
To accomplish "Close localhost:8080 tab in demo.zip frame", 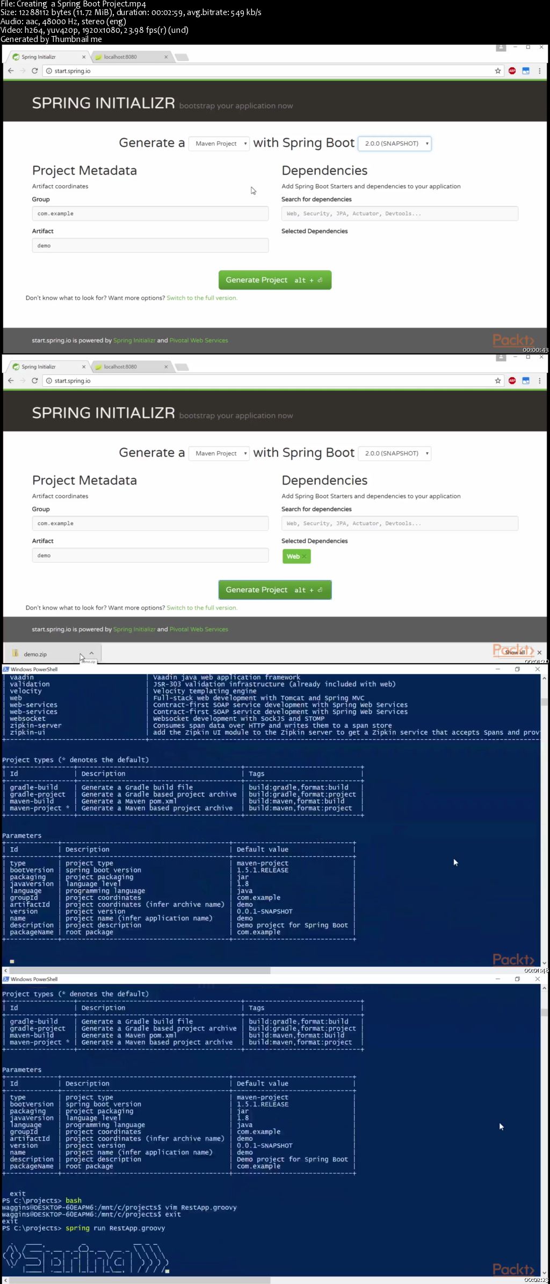I will pyautogui.click(x=166, y=366).
